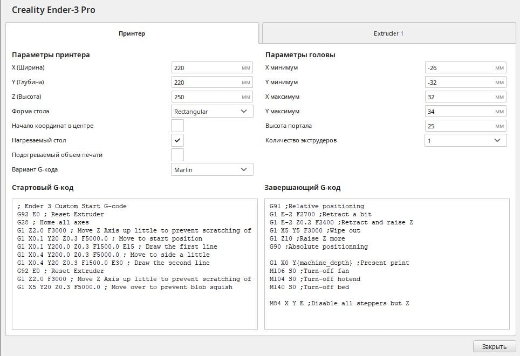Click the 'Move to start position' G-code line
The image size is (520, 356).
click(x=110, y=238)
